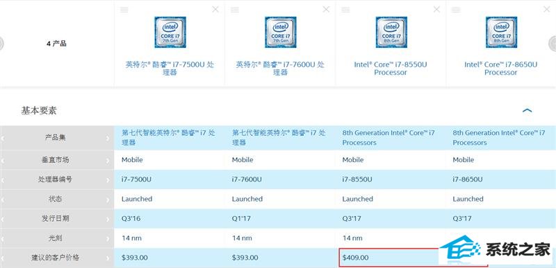Screen dimensions: 556x268
Task: Open the 英特尔 酷睿 i7-7500U 处理器 link
Action: (x=170, y=69)
